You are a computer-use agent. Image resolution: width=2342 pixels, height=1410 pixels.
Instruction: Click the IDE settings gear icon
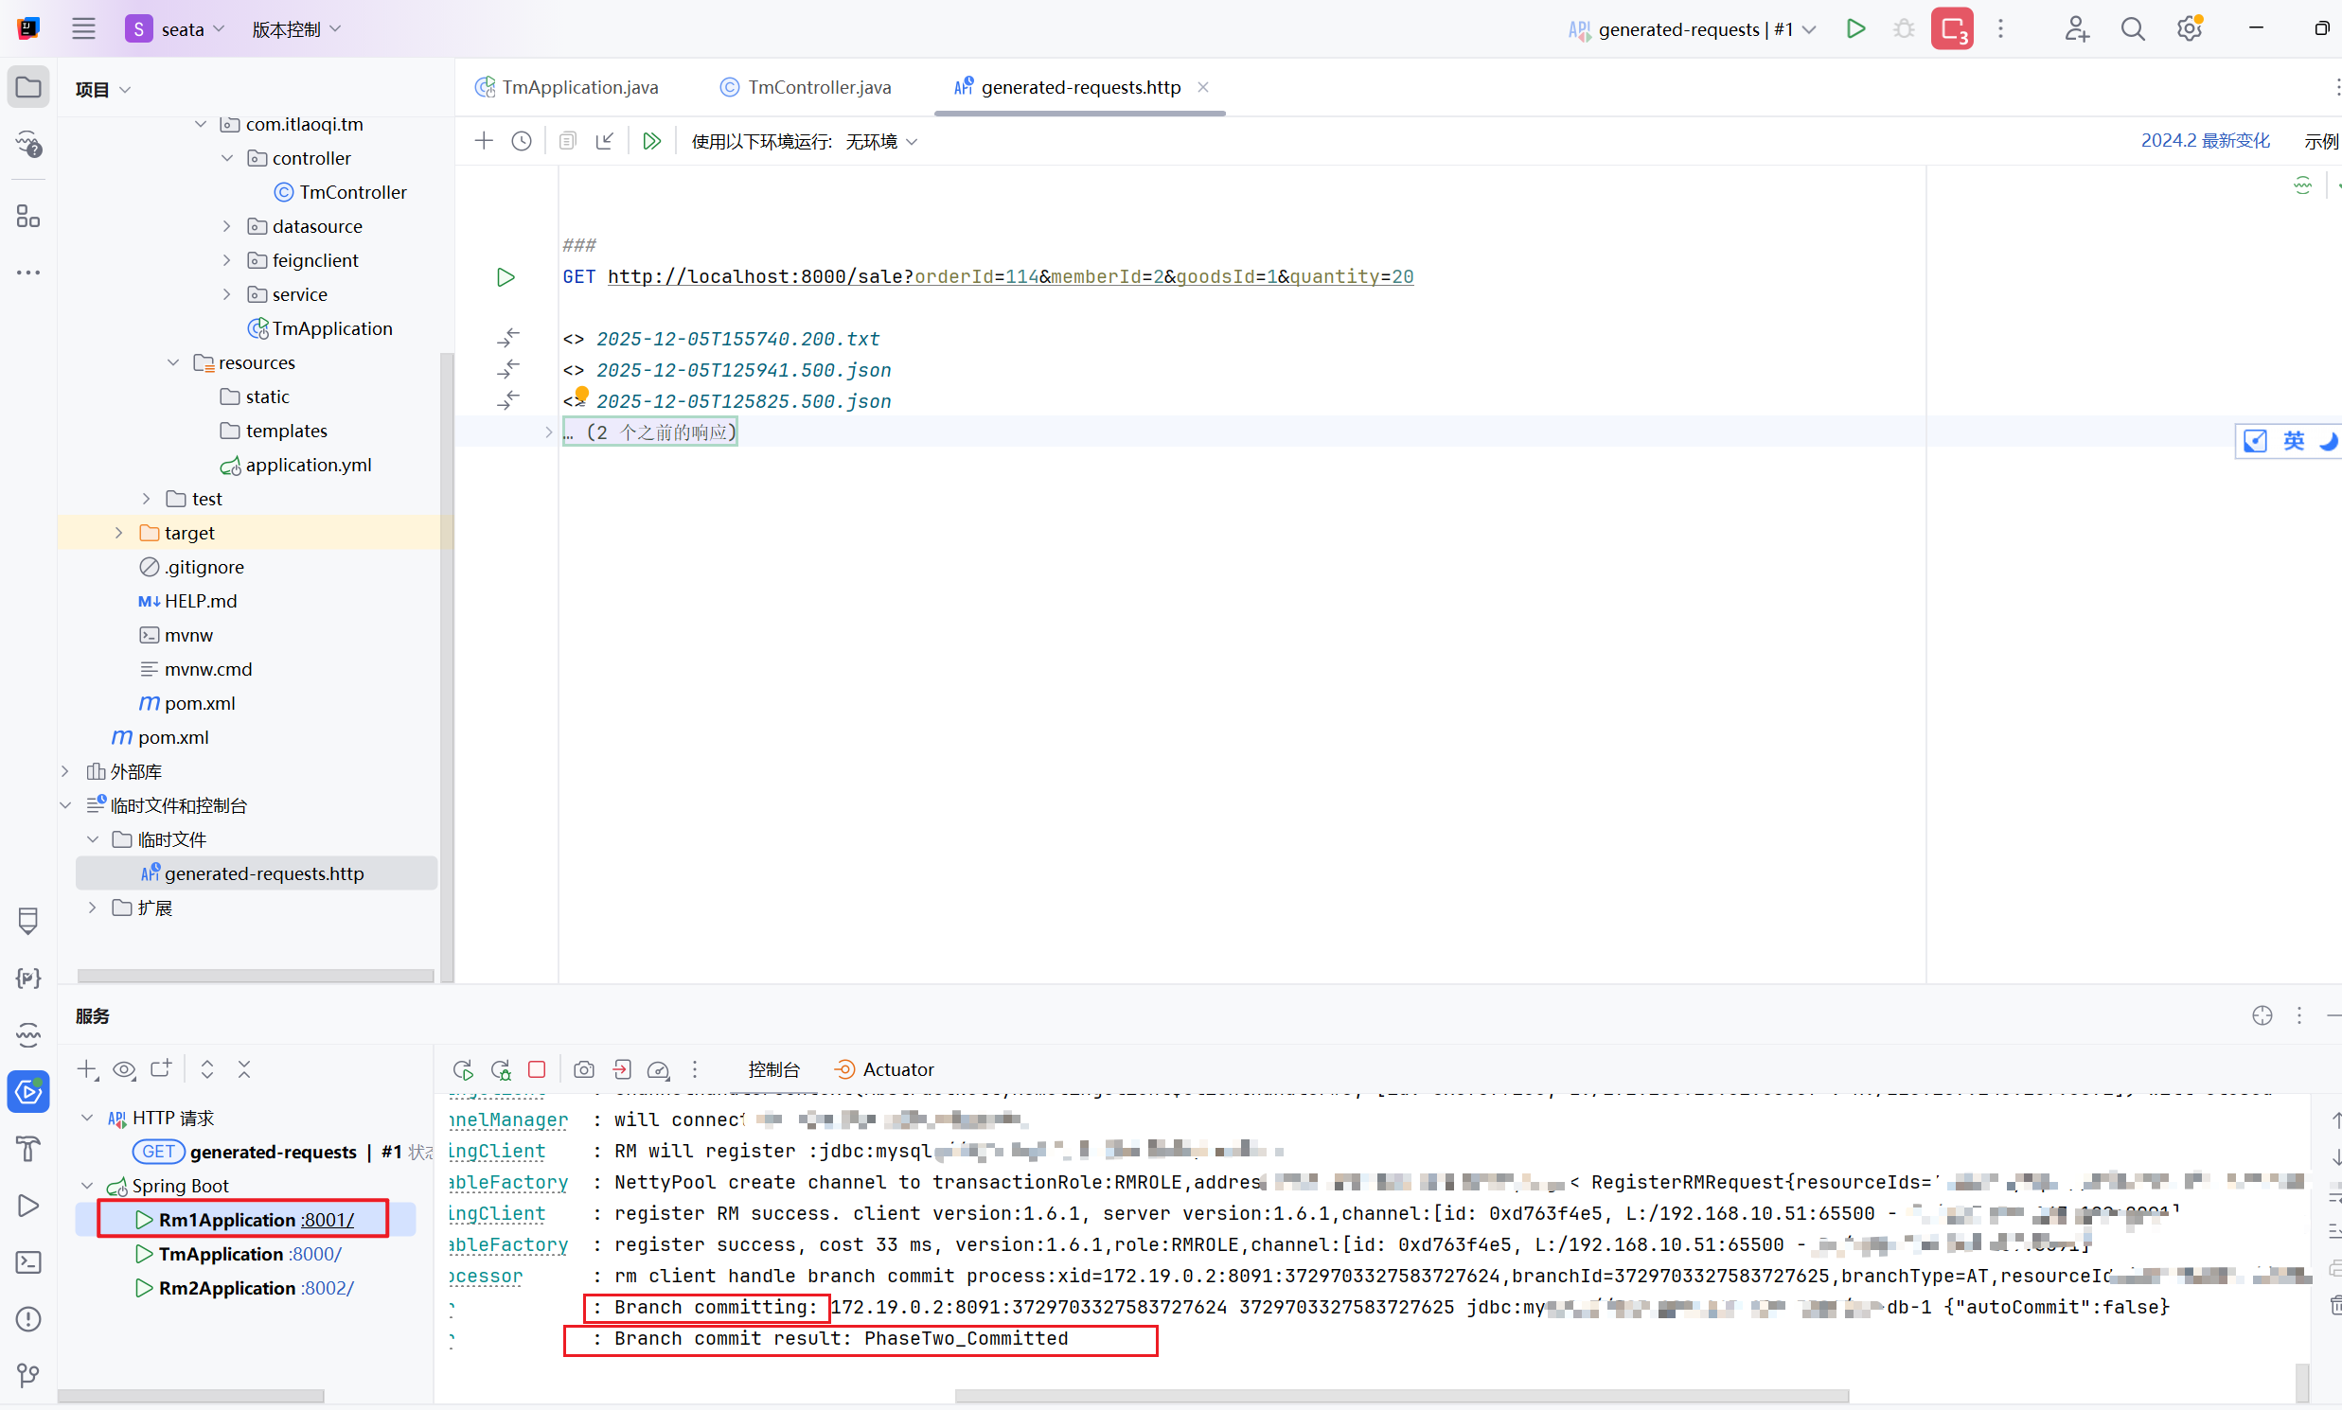click(x=2189, y=29)
